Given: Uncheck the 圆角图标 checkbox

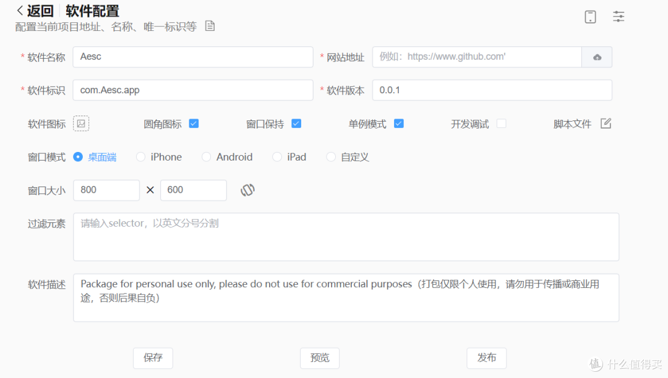Looking at the screenshot, I should [194, 124].
